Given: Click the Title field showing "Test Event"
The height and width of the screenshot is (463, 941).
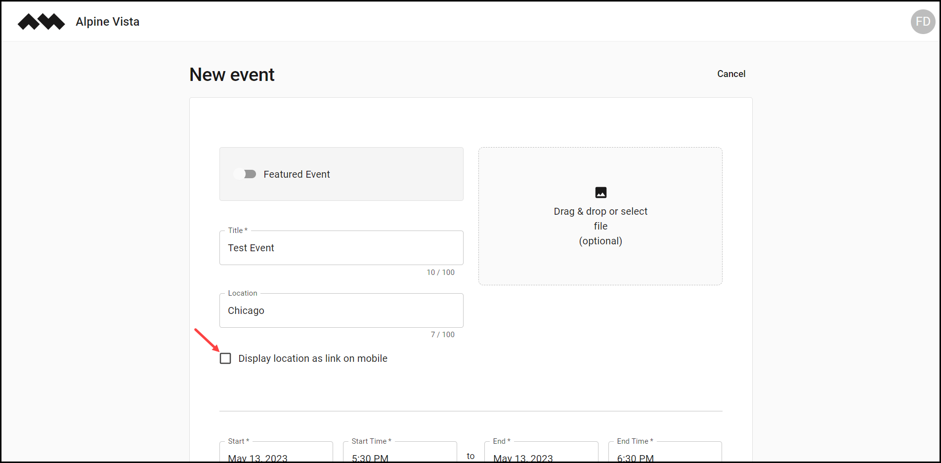Looking at the screenshot, I should [341, 247].
